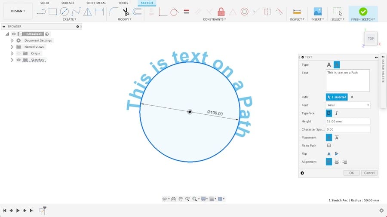Apply the Equal constraint

coord(187,12)
